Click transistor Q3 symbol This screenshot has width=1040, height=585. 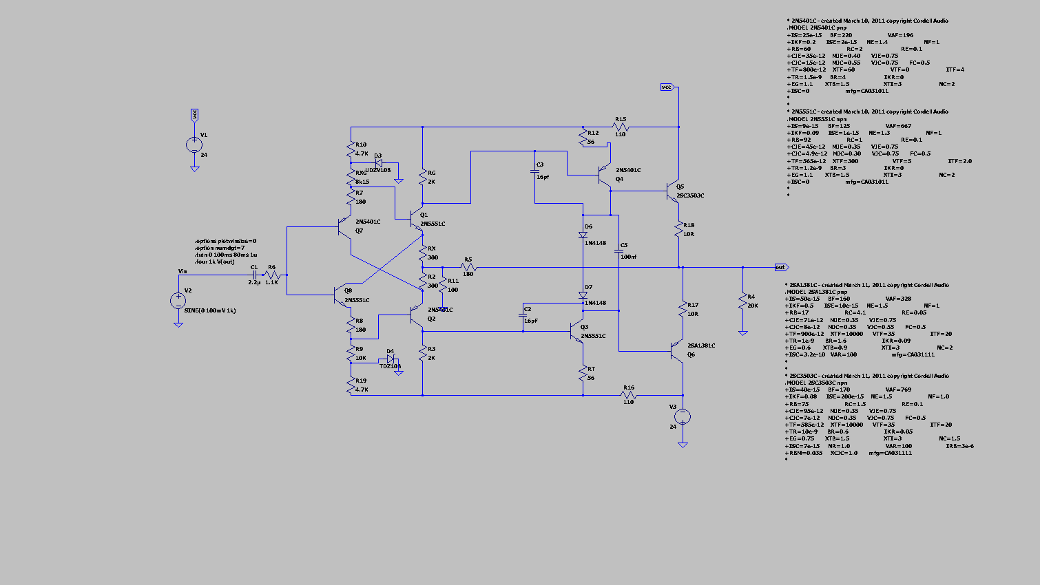[577, 332]
